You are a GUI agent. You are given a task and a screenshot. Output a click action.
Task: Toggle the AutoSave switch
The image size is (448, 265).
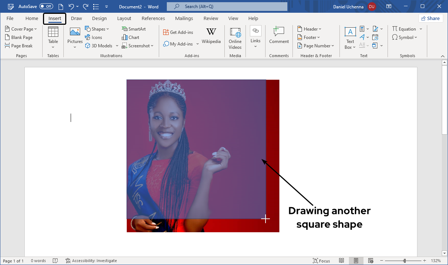46,7
